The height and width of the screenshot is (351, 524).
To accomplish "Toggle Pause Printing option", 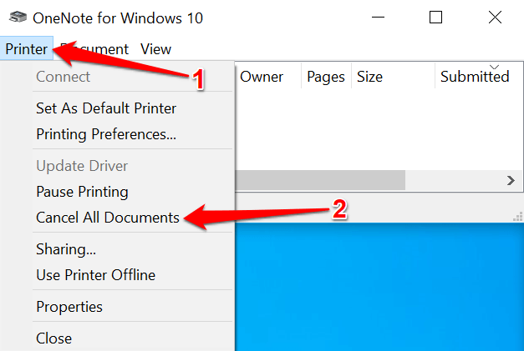I will (x=82, y=192).
